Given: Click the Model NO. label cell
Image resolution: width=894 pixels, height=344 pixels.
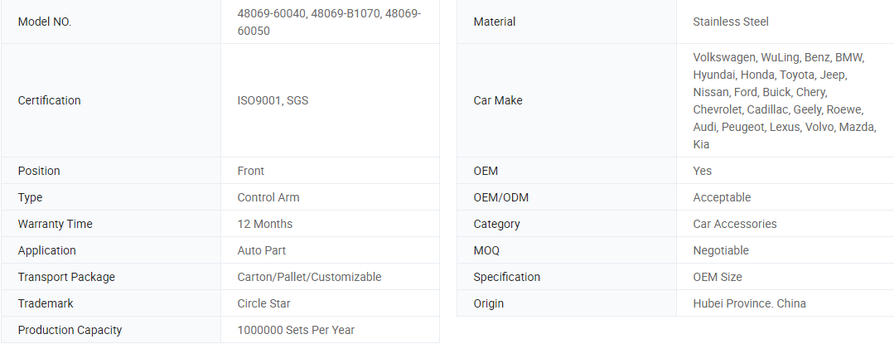Looking at the screenshot, I should (45, 22).
